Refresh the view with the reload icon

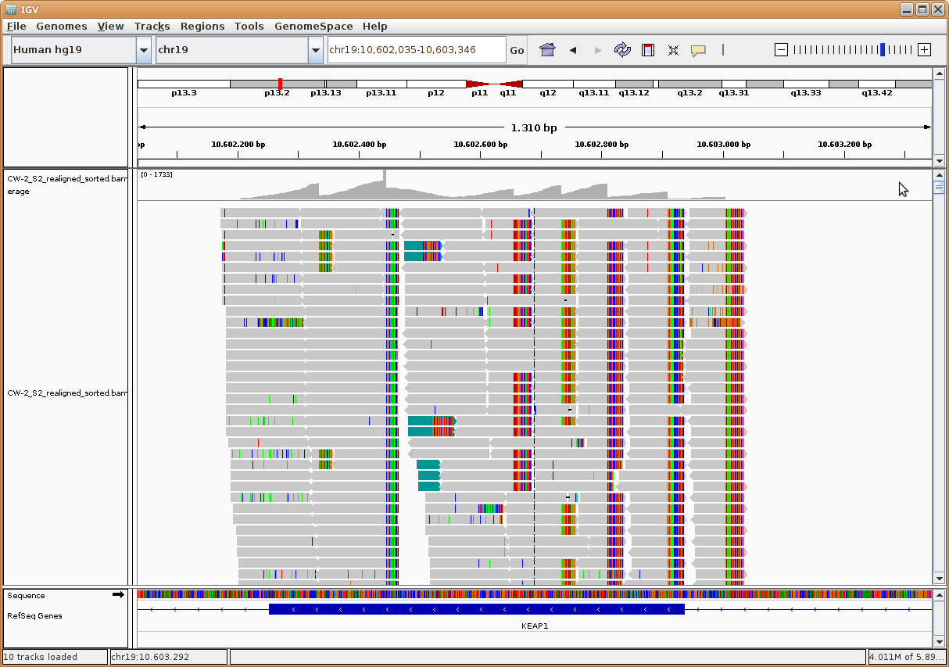622,50
